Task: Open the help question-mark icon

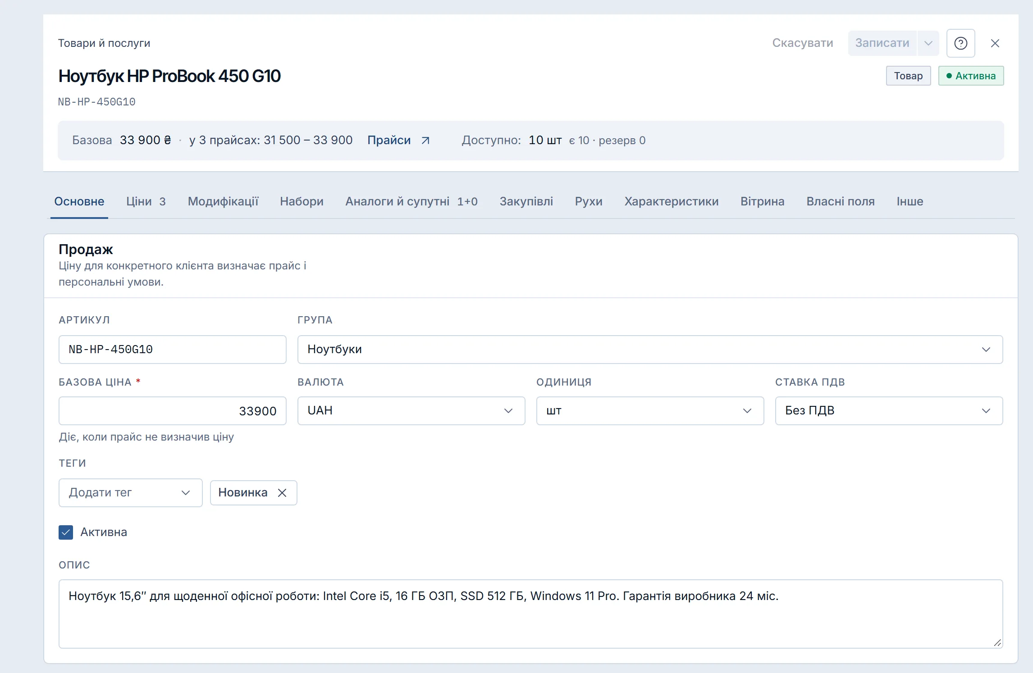Action: [x=960, y=43]
